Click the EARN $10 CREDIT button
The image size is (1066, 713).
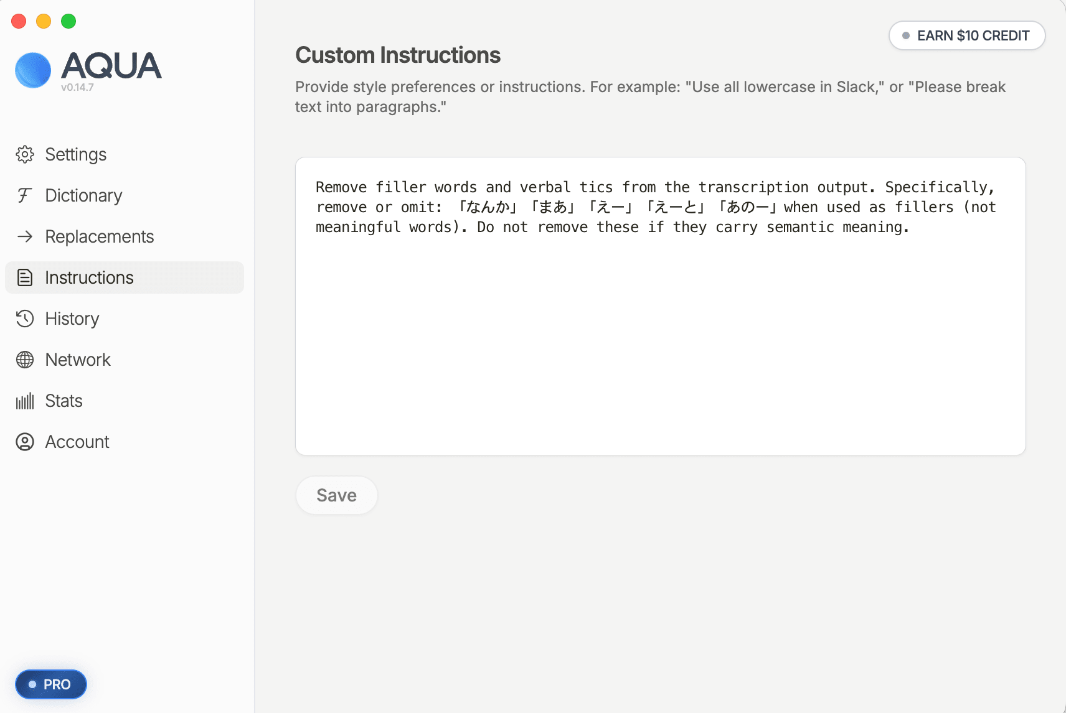[x=967, y=35]
